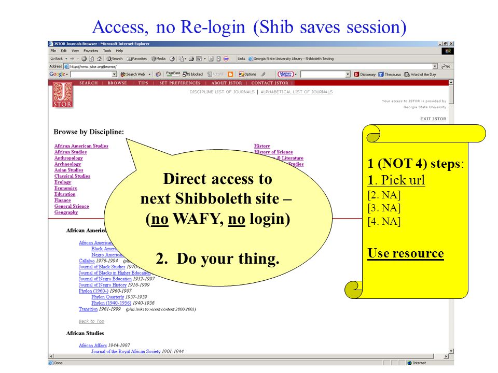Open Word of the Day button
The image size is (498, 373).
pos(420,75)
